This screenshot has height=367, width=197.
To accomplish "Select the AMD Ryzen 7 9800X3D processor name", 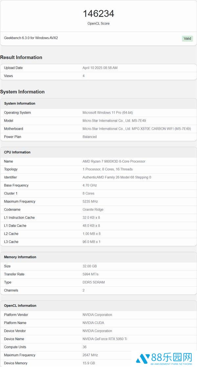I will (114, 161).
